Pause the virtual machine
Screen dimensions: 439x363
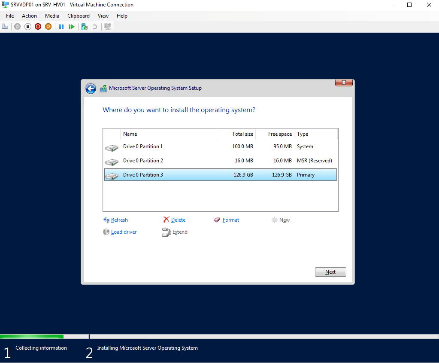61,27
